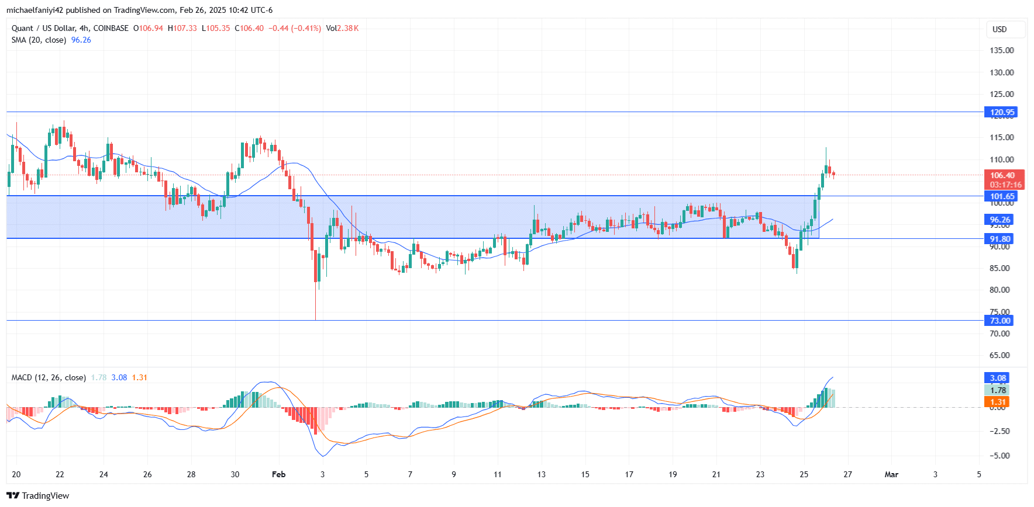
Task: Click the Feb date on time axis
Action: click(x=279, y=474)
